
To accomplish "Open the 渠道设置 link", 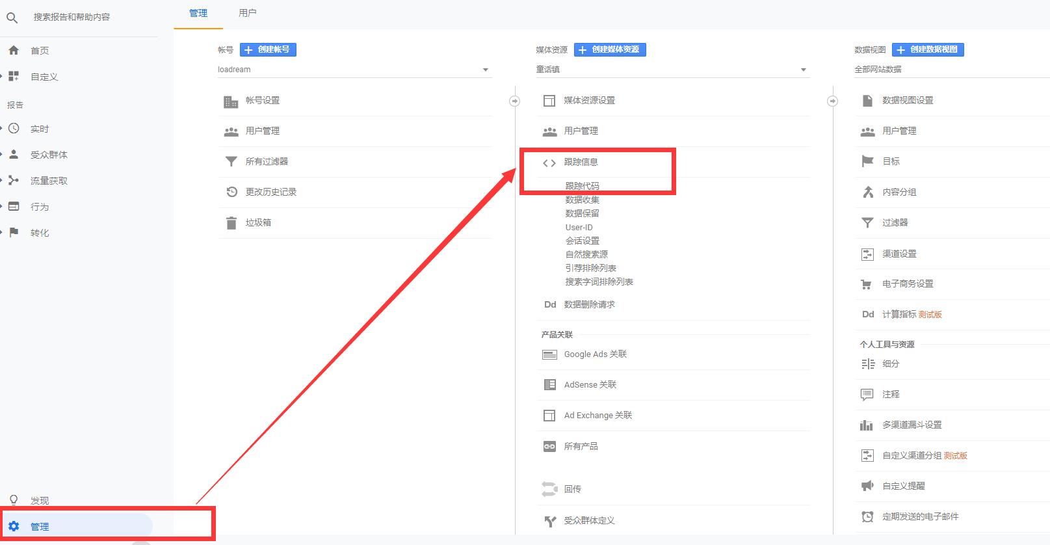I will [899, 254].
